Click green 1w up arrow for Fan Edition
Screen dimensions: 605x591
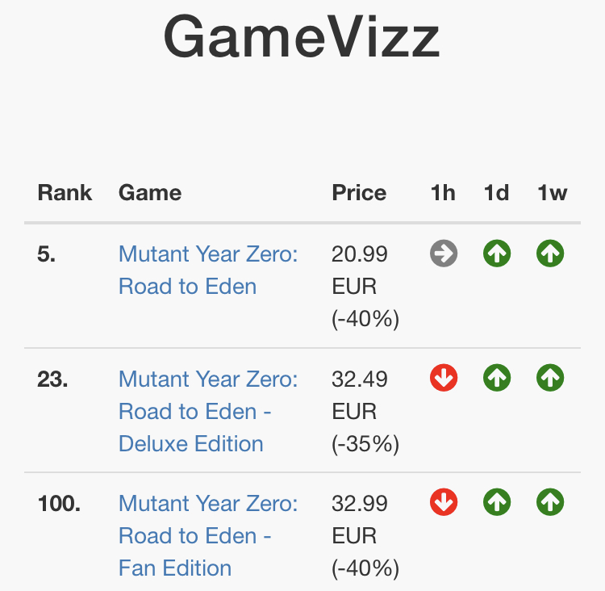pos(550,502)
